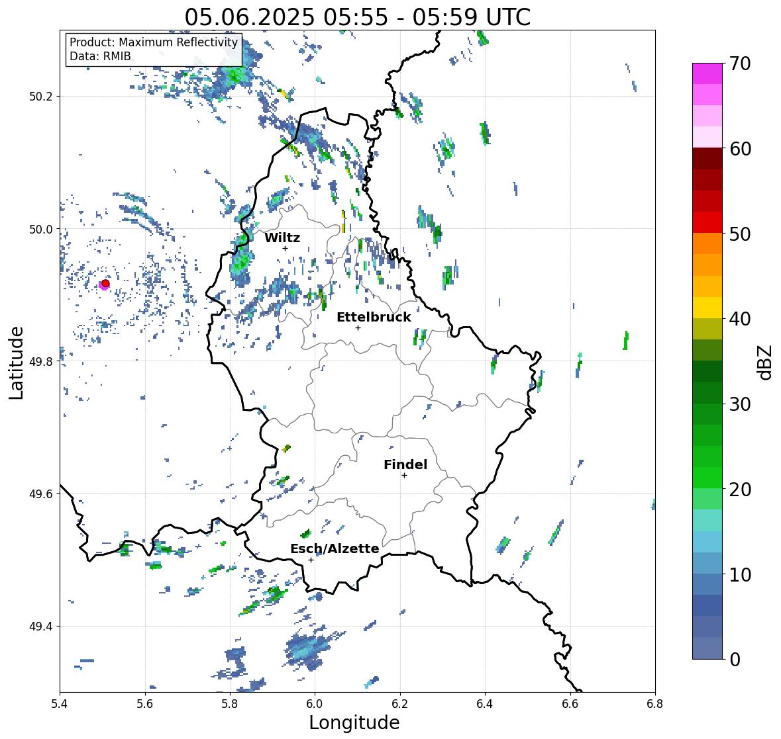The image size is (781, 739).
Task: Click the colorbar tick label 30
Action: [x=740, y=404]
